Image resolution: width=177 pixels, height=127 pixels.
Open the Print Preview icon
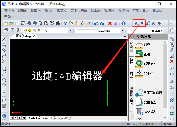point(40,23)
